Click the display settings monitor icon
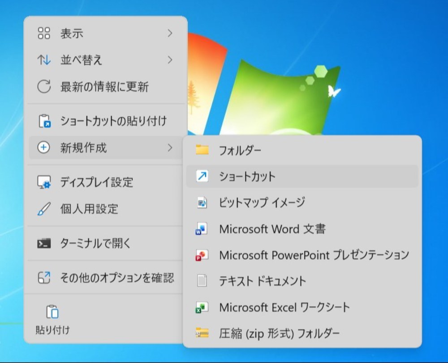Screen dimensions: 448x363 (x=44, y=182)
